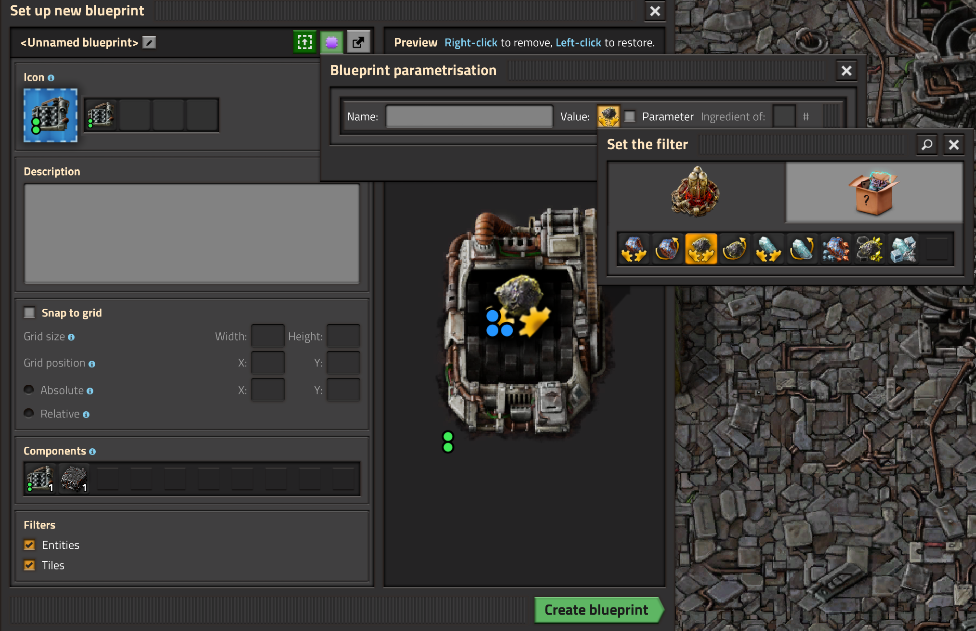The image size is (976, 631).
Task: Choose advanced oxide asteroid crushing recipe
Action: click(903, 249)
